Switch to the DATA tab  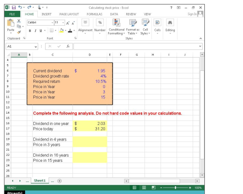pyautogui.click(x=114, y=14)
